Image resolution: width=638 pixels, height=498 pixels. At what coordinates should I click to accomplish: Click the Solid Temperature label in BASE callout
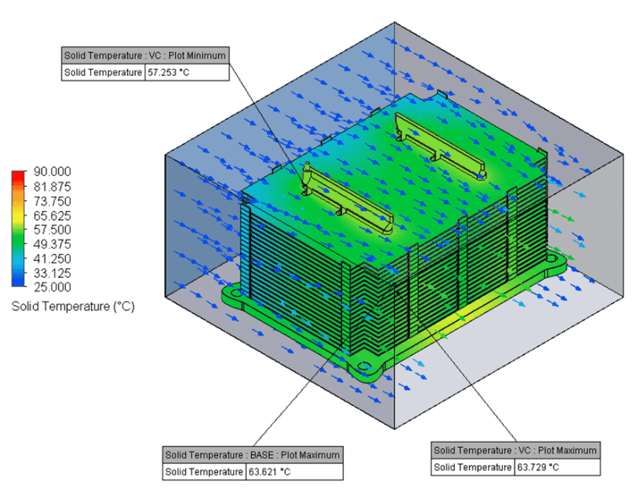pos(204,471)
